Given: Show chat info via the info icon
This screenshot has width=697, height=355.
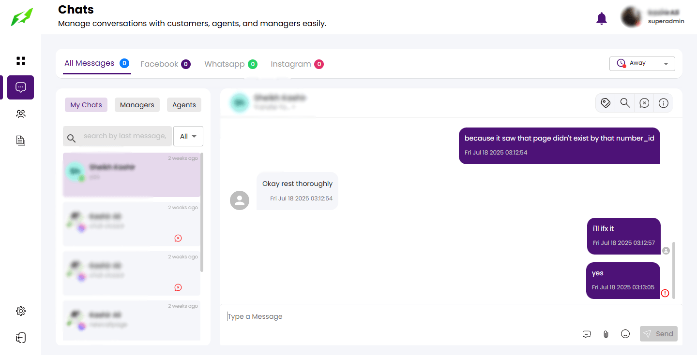Looking at the screenshot, I should [x=664, y=103].
